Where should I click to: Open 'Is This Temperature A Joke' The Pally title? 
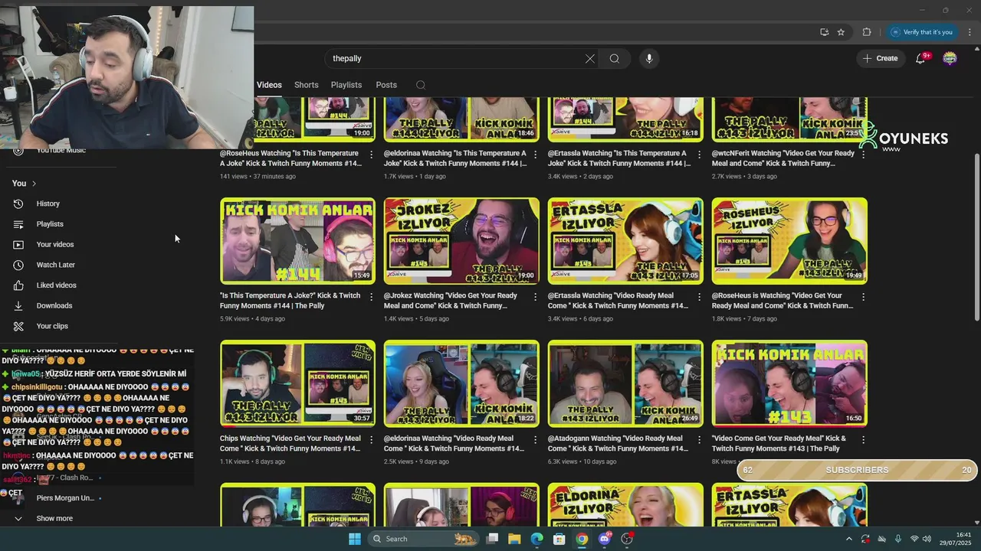290,301
